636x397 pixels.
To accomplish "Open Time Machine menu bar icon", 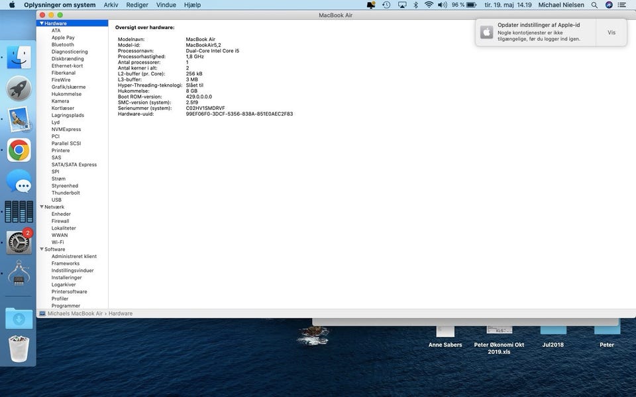I will [x=386, y=5].
